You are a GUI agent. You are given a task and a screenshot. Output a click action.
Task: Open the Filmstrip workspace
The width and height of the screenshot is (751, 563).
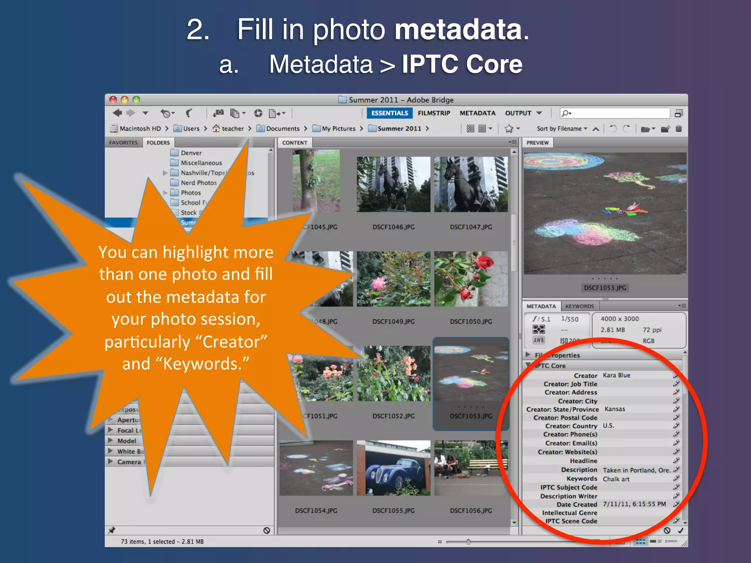click(x=434, y=113)
